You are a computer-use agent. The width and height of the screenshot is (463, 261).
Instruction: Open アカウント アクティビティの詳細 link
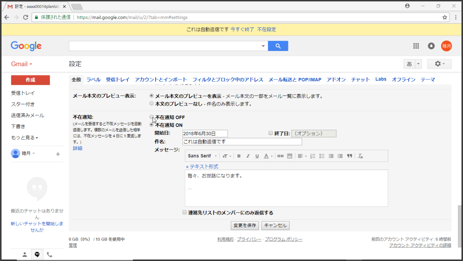click(x=420, y=245)
